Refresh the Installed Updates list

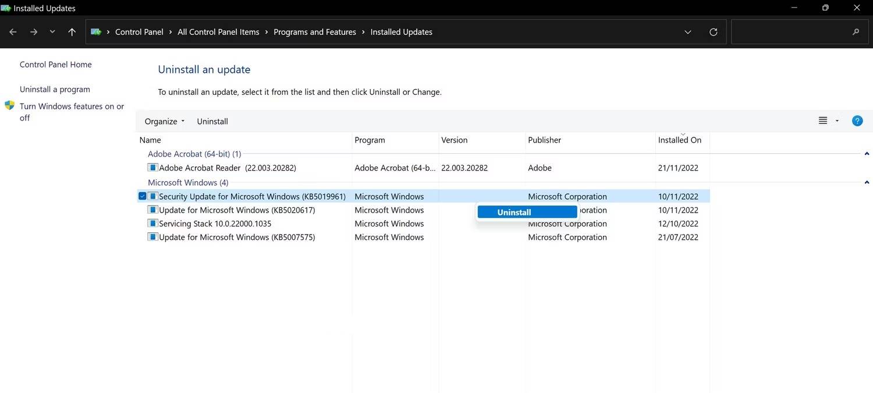(x=713, y=32)
